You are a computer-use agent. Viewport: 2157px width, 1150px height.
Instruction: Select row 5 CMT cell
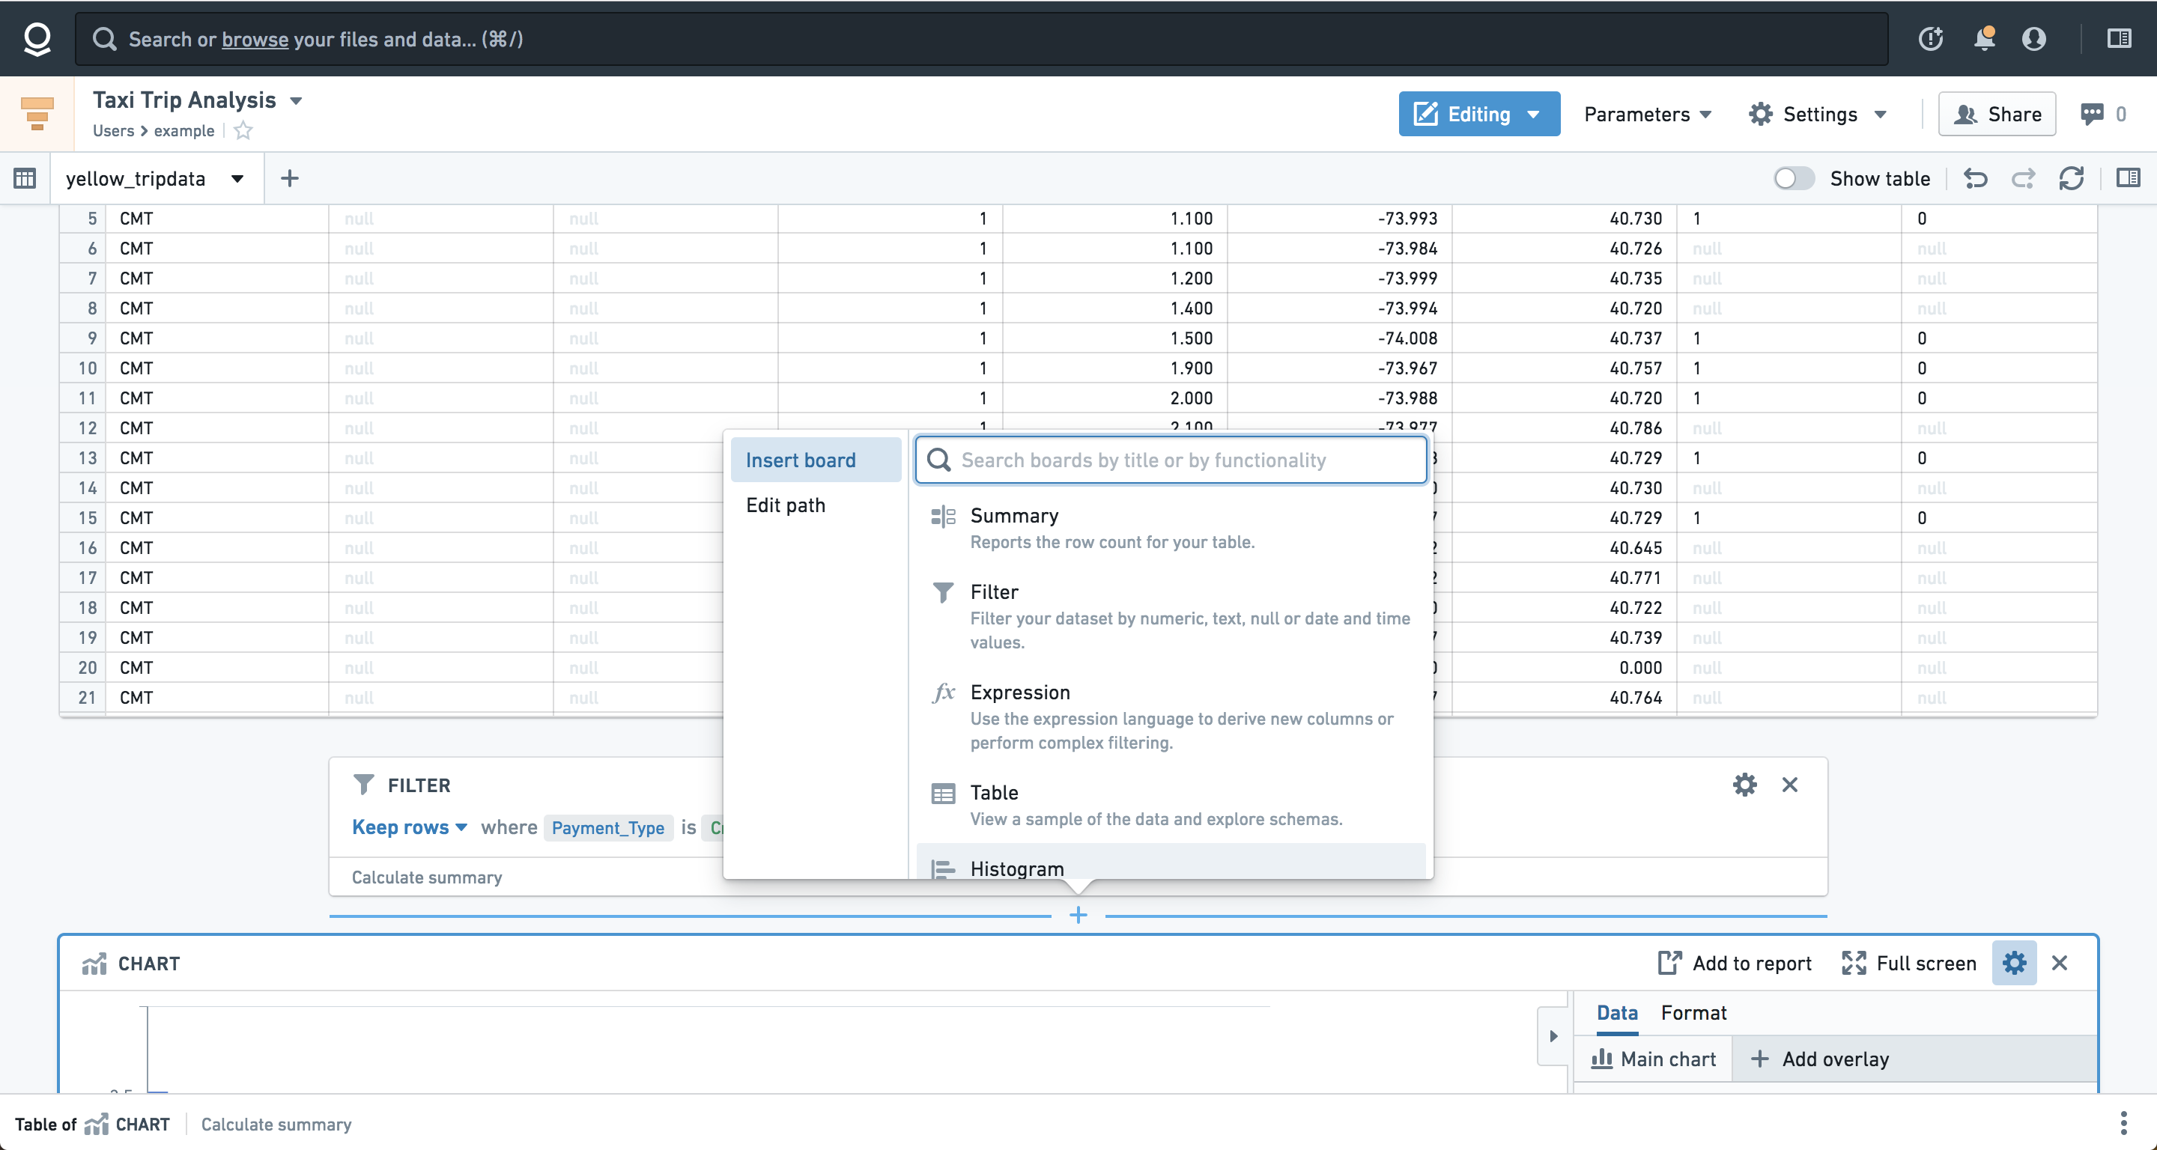tap(217, 218)
